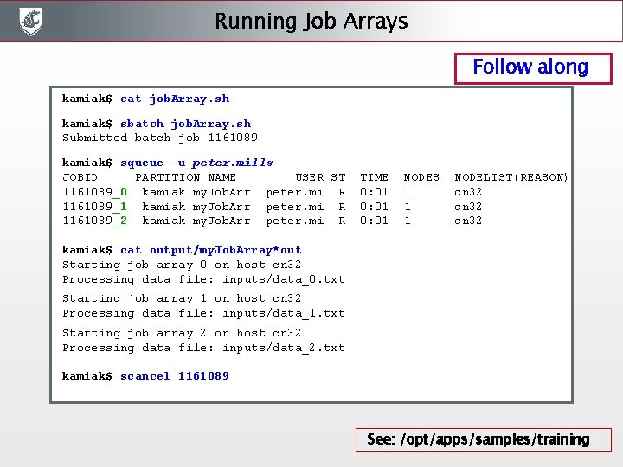Click the first 'kamiak$' prompt
Image resolution: width=623 pixels, height=467 pixels.
point(87,99)
